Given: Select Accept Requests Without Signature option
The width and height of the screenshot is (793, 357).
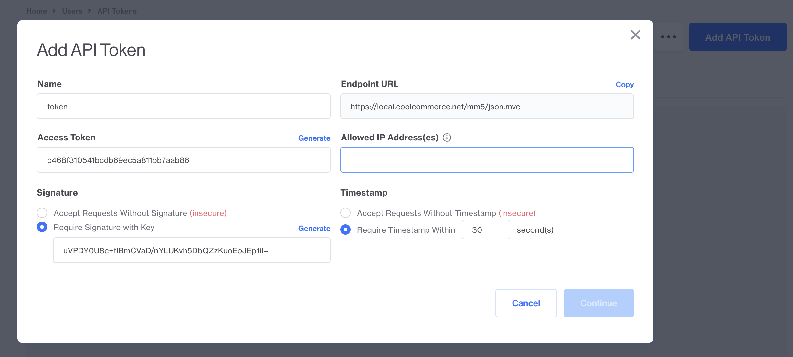Looking at the screenshot, I should coord(42,213).
